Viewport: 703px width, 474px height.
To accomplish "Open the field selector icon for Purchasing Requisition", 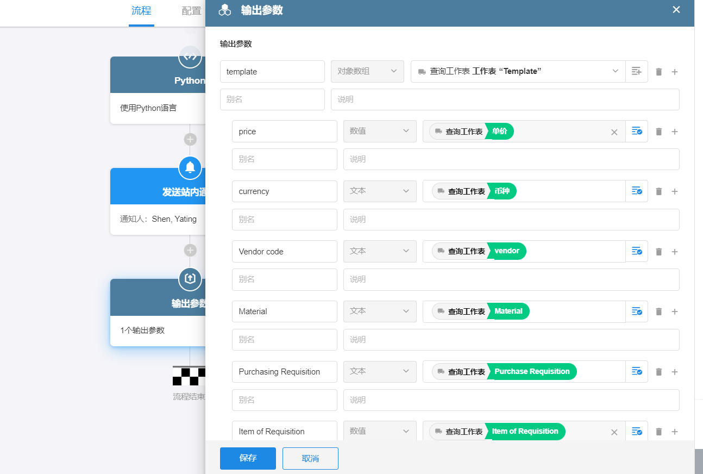I will tap(637, 371).
